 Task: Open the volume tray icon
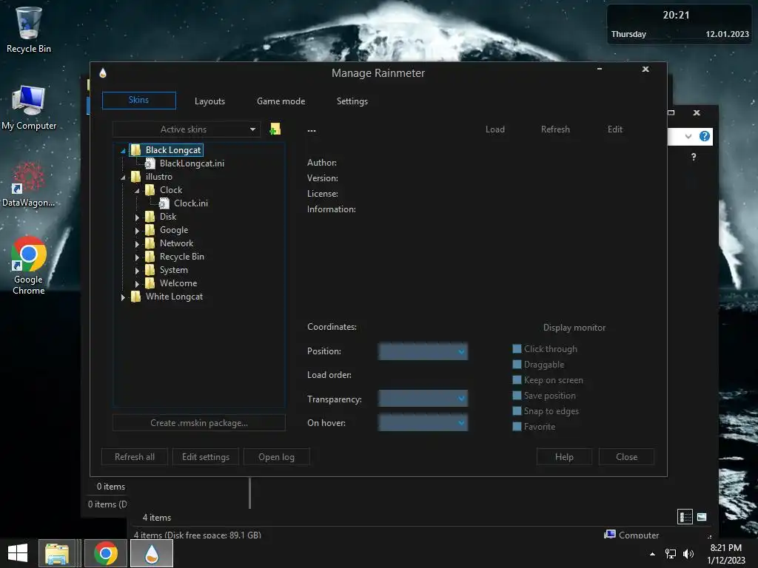click(x=688, y=554)
